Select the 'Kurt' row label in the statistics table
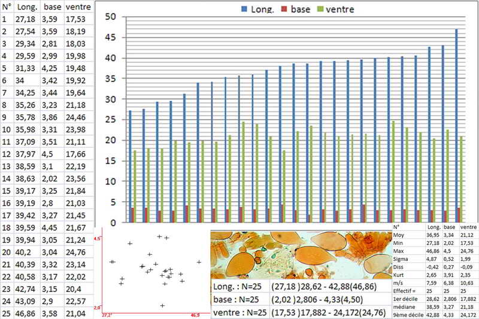479x319 pixels. pos(398,275)
